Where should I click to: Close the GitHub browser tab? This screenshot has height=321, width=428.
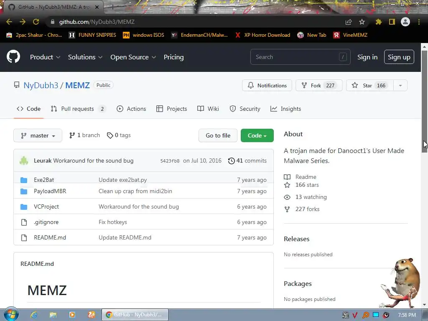tap(97, 7)
